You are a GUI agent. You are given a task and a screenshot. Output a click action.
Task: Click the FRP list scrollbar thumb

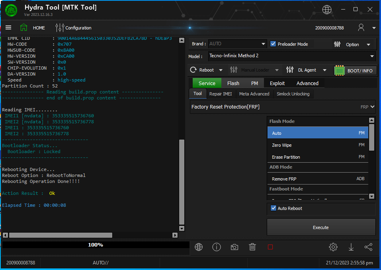371,137
